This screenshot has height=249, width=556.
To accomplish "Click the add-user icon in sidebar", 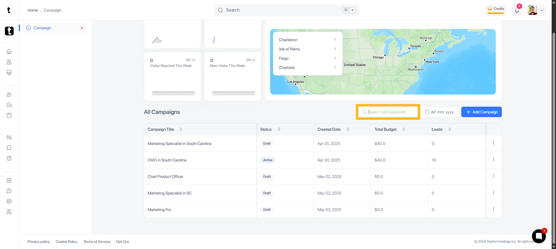I will click(9, 94).
